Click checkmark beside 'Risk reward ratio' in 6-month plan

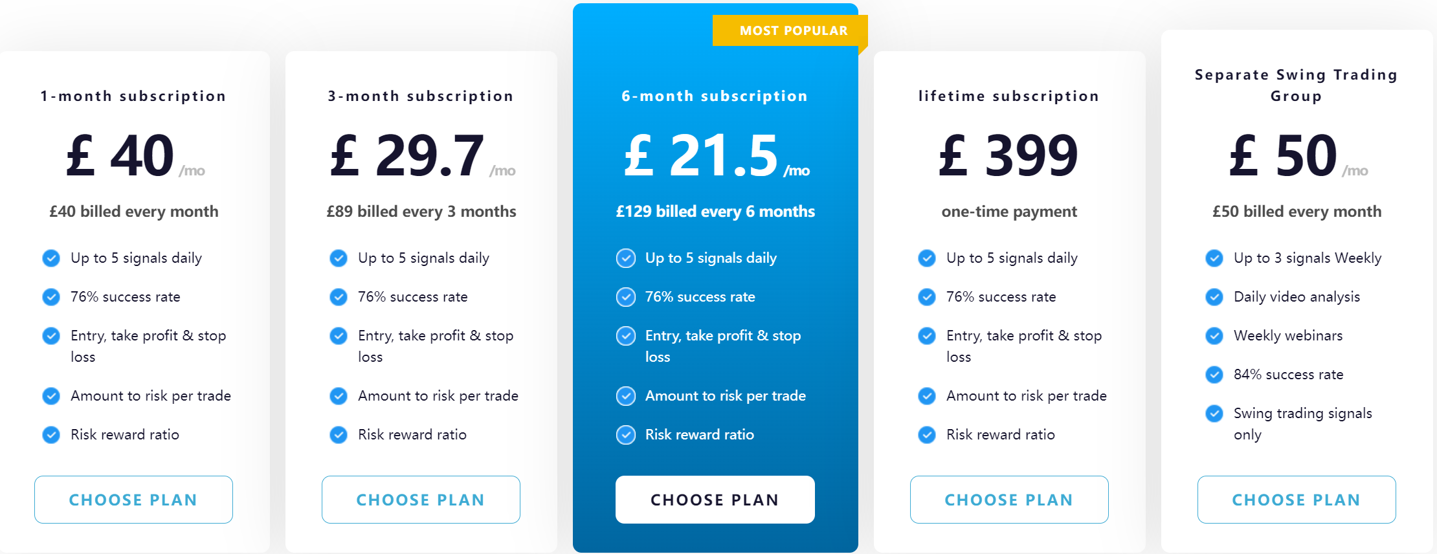[x=626, y=435]
